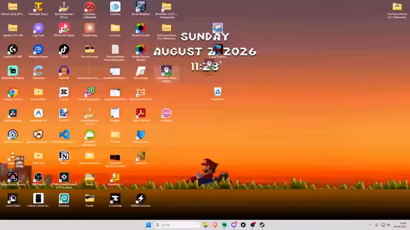Screen dimensions: 410x230
Task: Launch Audacity from the desktop
Action: (x=64, y=72)
